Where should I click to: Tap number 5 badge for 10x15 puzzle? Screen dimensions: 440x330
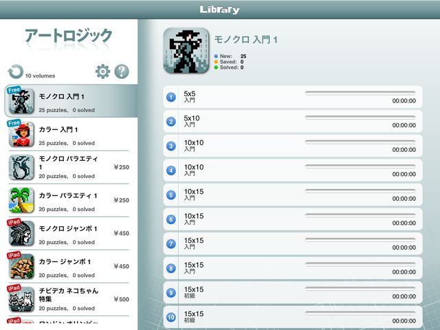coord(171,195)
